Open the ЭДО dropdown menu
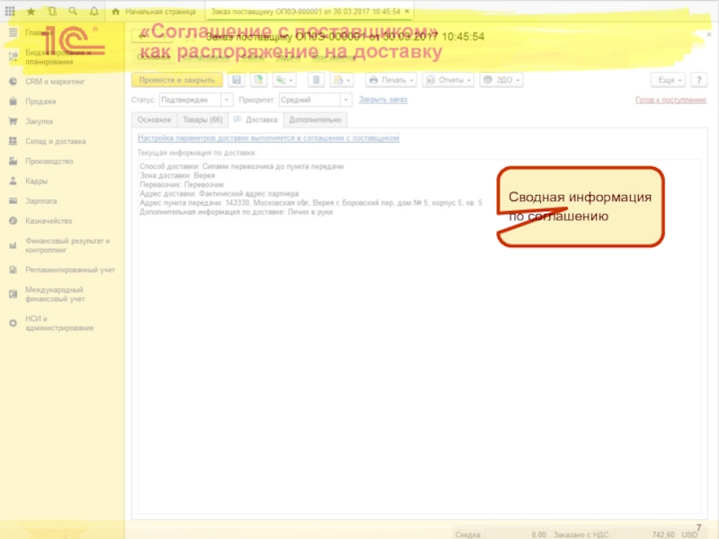 [x=502, y=80]
